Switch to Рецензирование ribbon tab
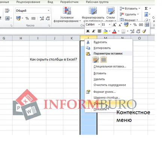Screen dimensions: 163x147 (x=28, y=2)
